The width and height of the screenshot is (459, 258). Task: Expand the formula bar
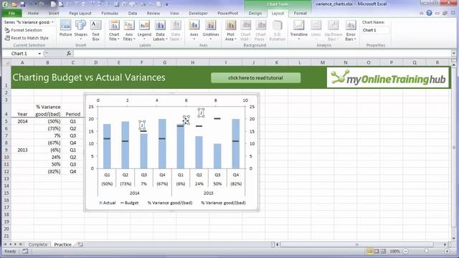453,54
